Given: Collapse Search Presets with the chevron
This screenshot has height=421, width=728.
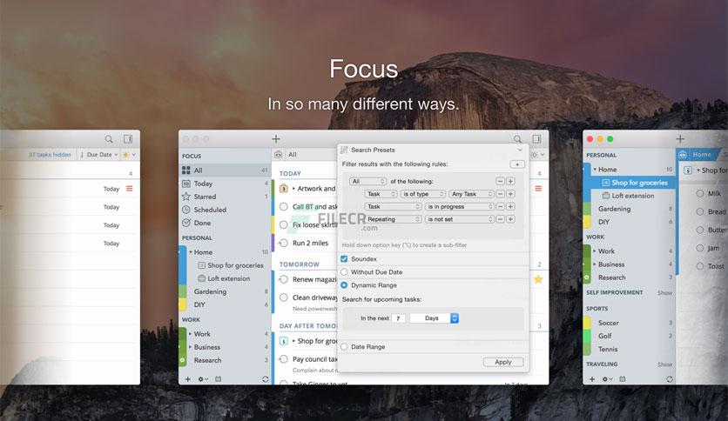Looking at the screenshot, I should [520, 150].
